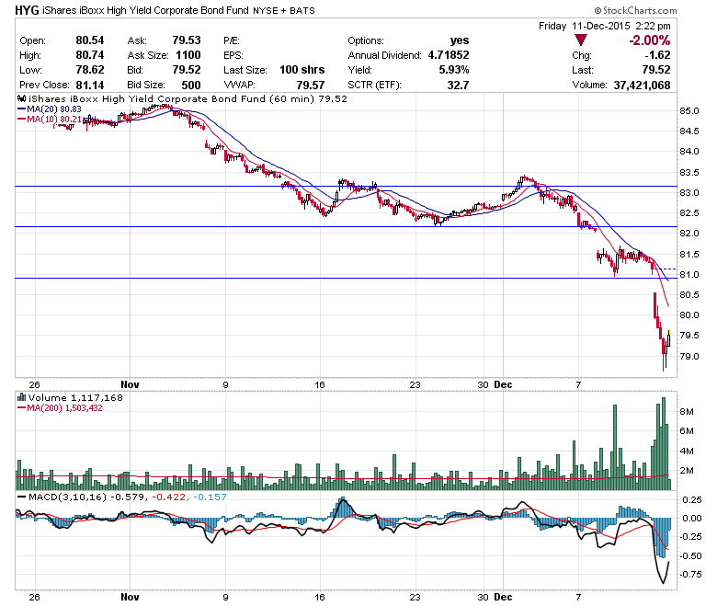Click the Prev Close value 81.14
Viewport: 717px width, 606px height.
[x=88, y=85]
